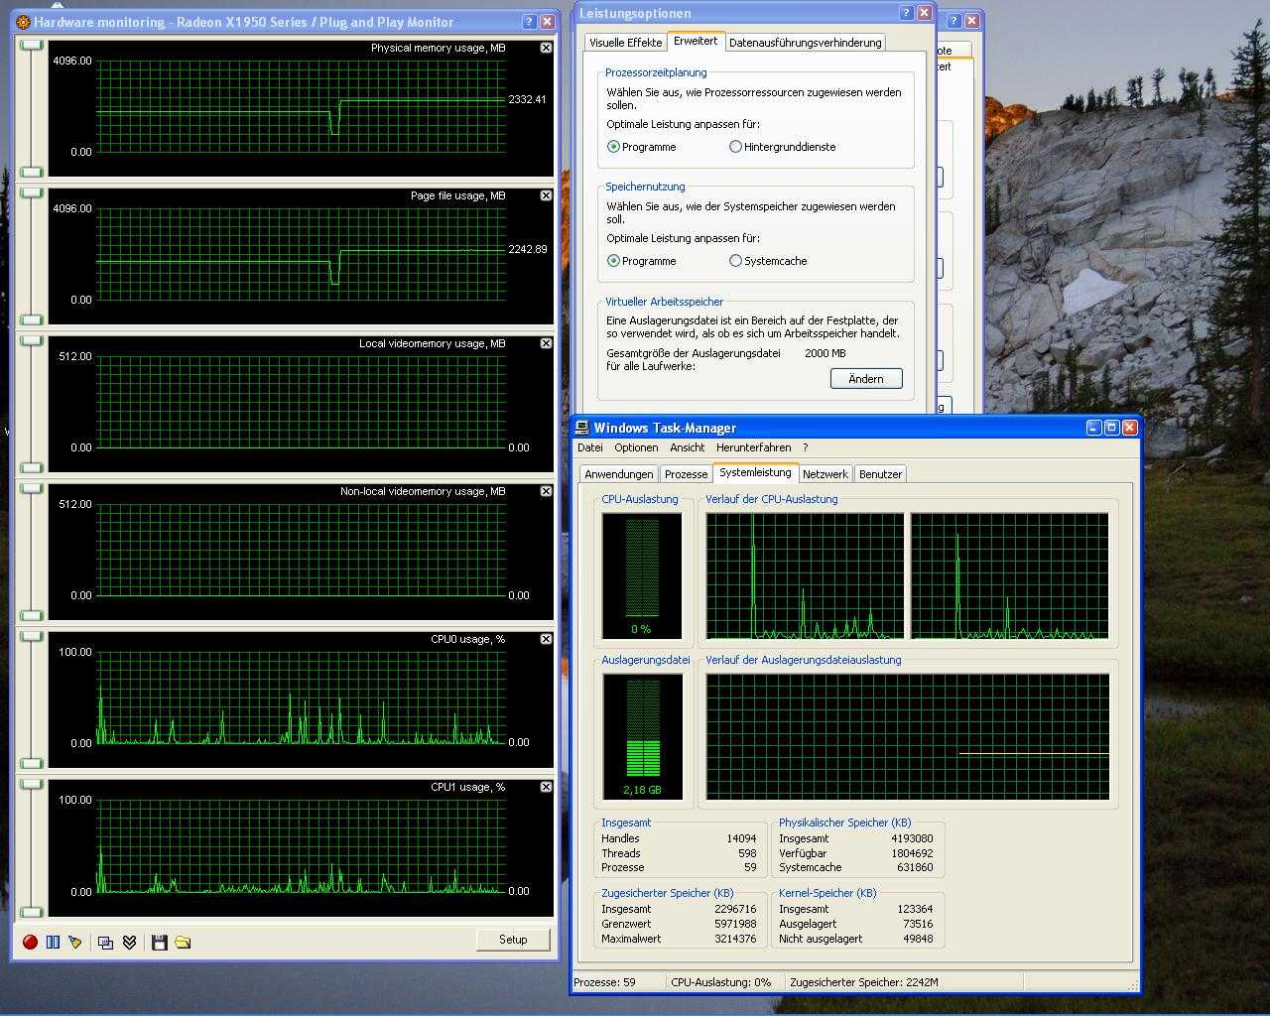
Task: Switch to the Benutzer tab
Action: click(880, 474)
